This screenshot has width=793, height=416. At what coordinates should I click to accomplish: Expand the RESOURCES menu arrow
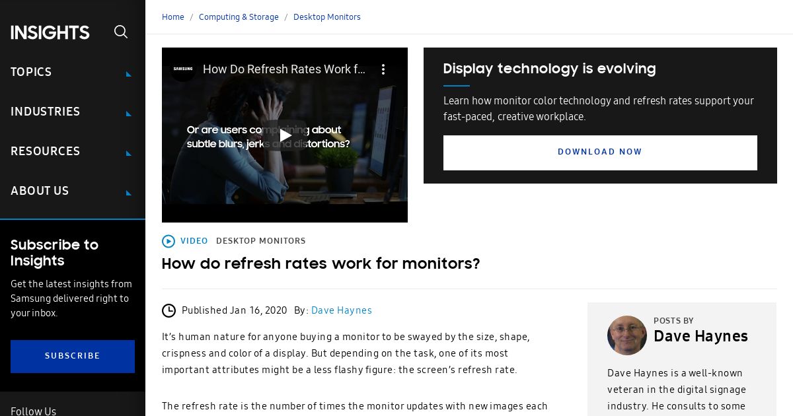(x=129, y=153)
